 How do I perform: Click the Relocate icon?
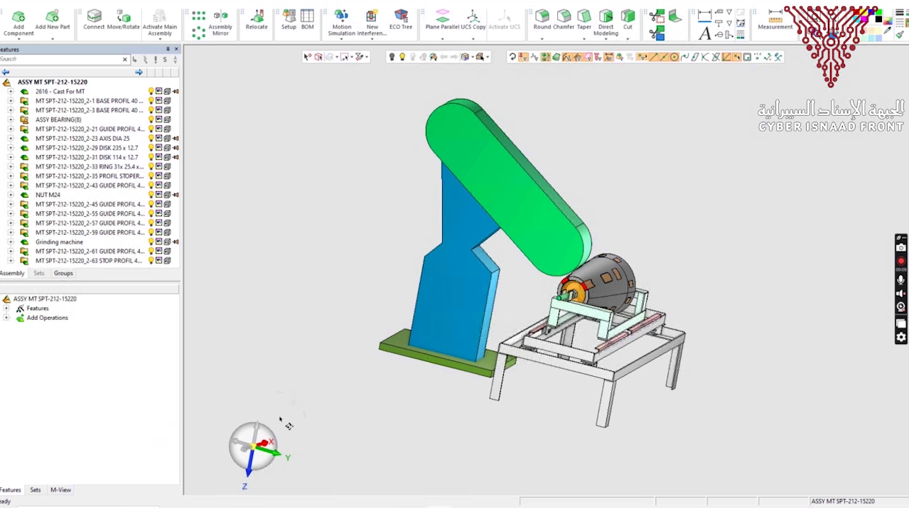click(x=257, y=16)
